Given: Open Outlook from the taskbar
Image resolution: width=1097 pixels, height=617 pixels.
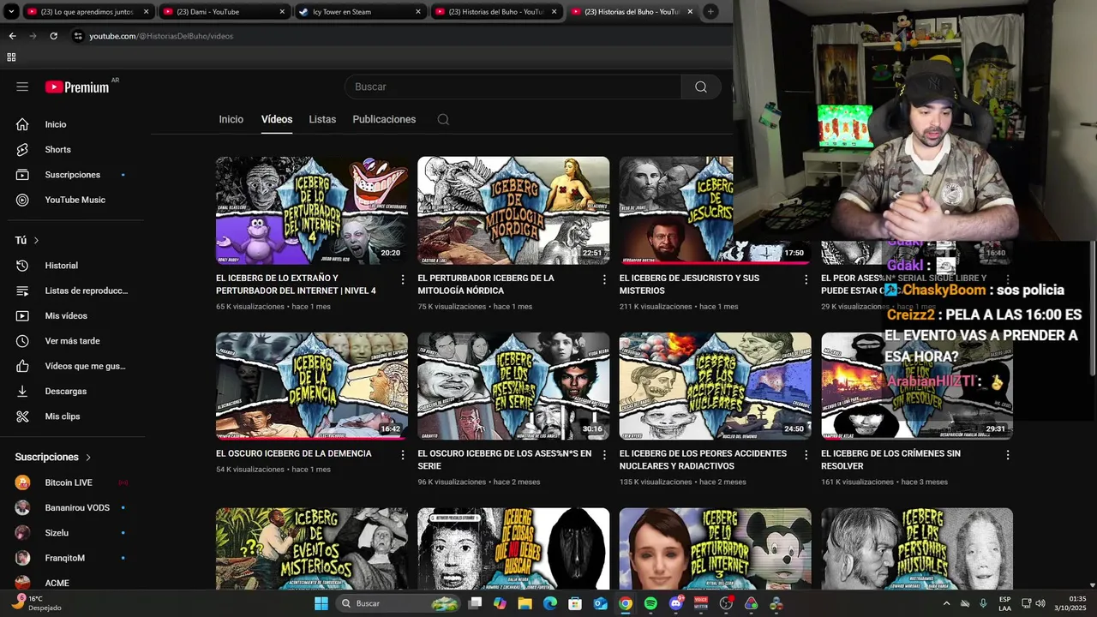Looking at the screenshot, I should [x=601, y=603].
